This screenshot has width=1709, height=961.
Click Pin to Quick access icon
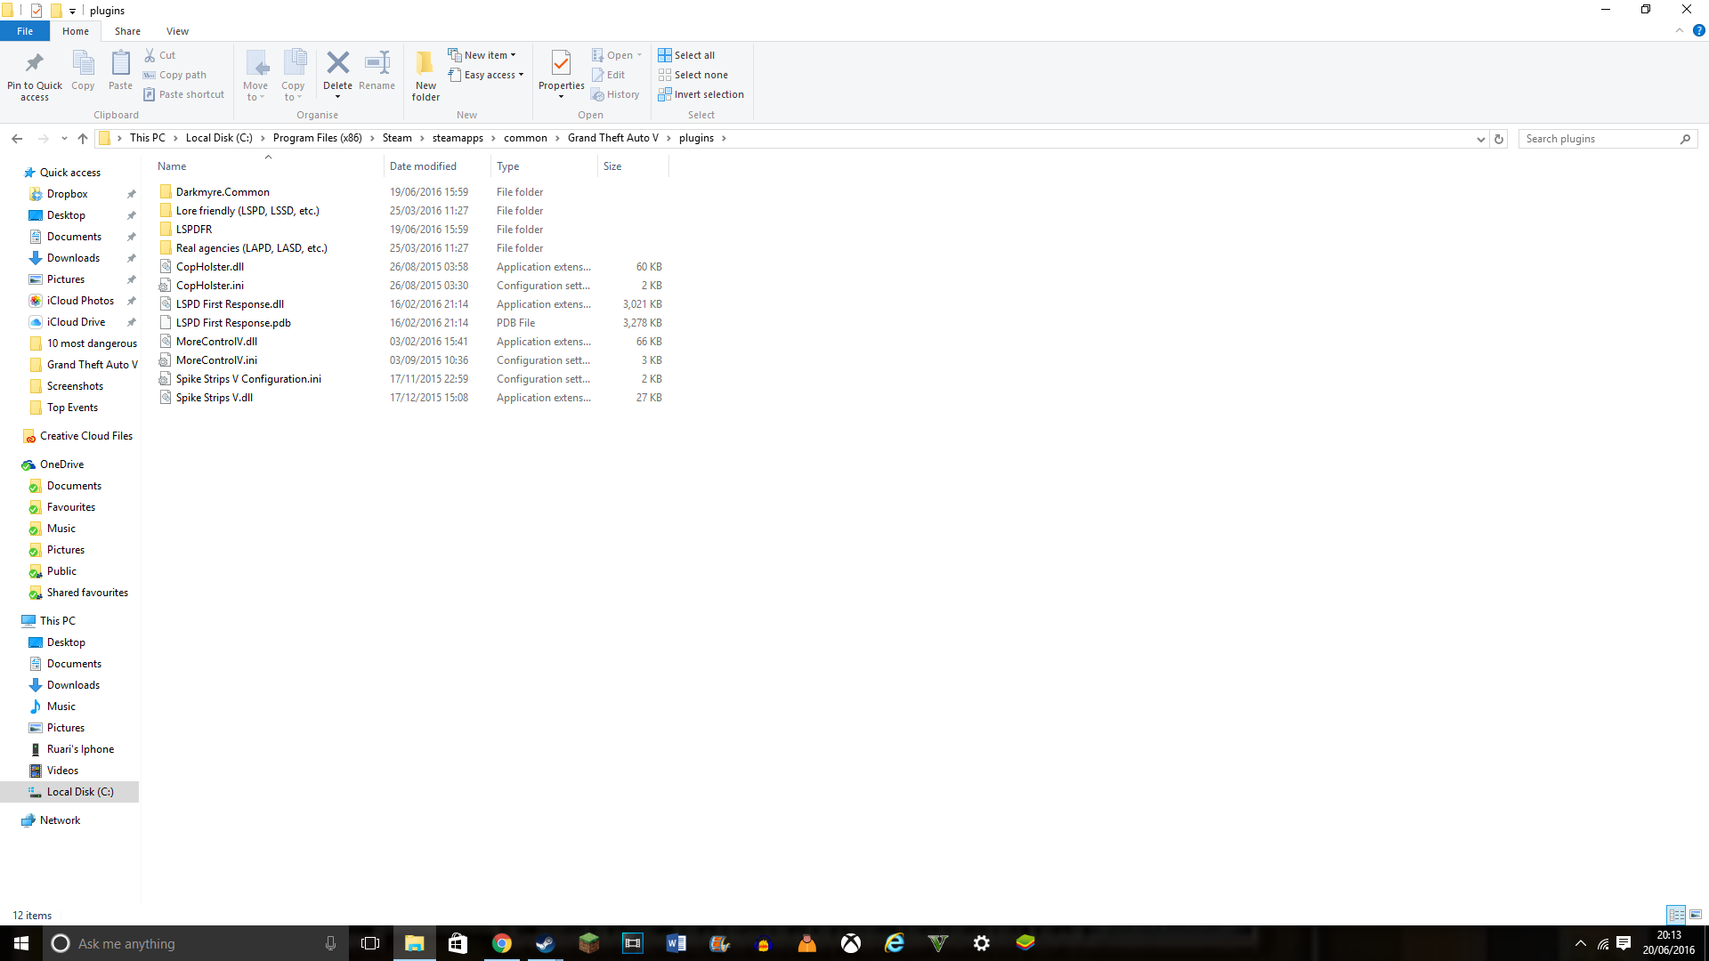point(35,63)
